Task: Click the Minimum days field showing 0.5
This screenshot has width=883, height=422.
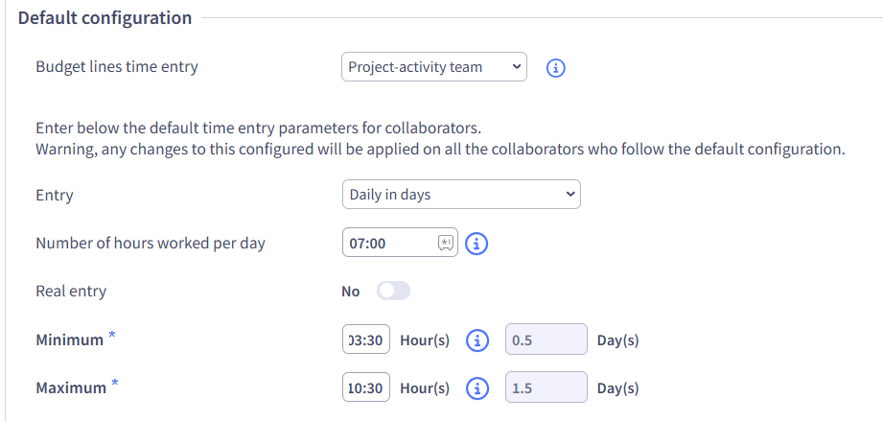Action: tap(546, 340)
